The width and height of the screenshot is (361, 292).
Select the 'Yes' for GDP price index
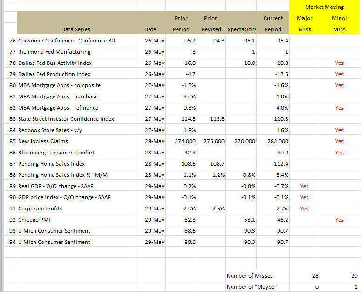coord(304,197)
